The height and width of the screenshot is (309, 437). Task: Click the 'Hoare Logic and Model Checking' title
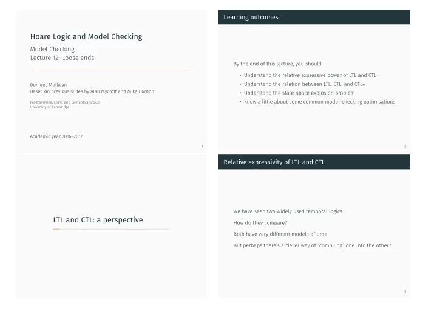pos(86,37)
